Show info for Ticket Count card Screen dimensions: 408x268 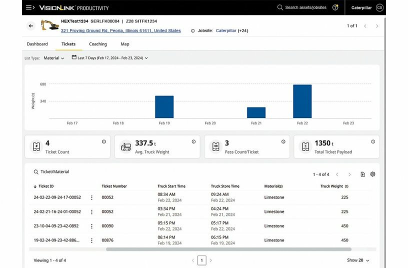pos(104,141)
